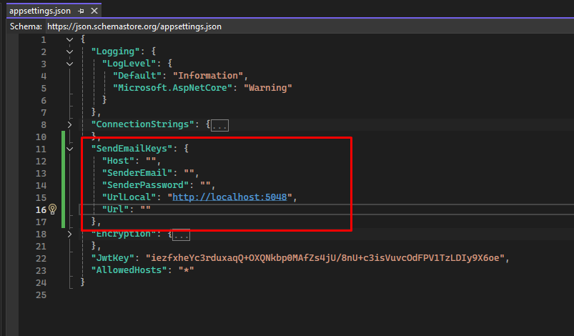Expand the collapsed ConnectionStrings ellipsis box
574x336 pixels.
[x=219, y=126]
